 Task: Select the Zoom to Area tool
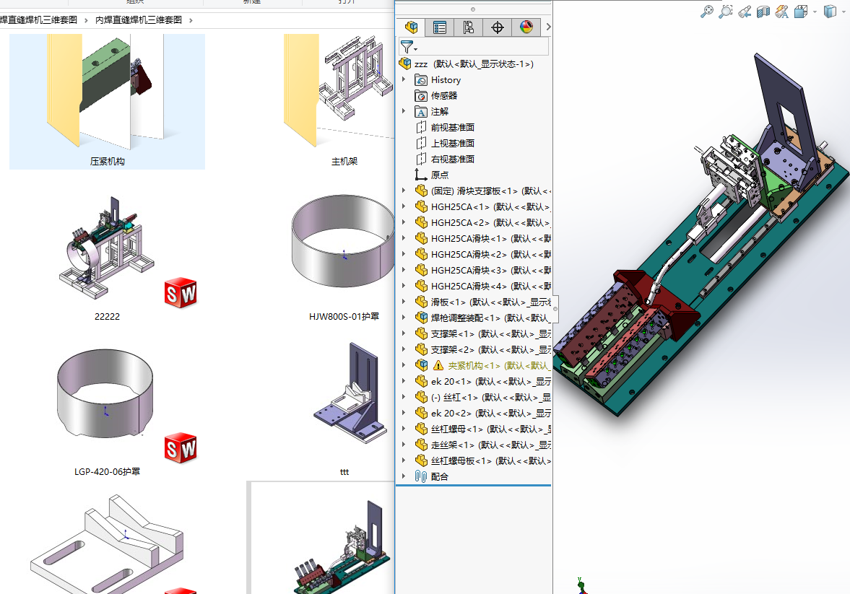[726, 12]
